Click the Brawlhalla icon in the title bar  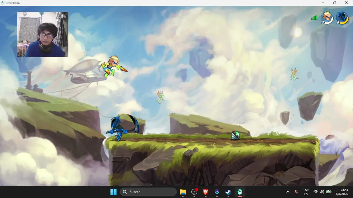(x=3, y=3)
